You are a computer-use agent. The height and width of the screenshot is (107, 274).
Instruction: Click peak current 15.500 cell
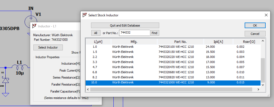coord(210,67)
